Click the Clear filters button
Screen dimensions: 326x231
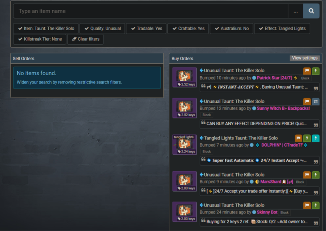pyautogui.click(x=85, y=39)
